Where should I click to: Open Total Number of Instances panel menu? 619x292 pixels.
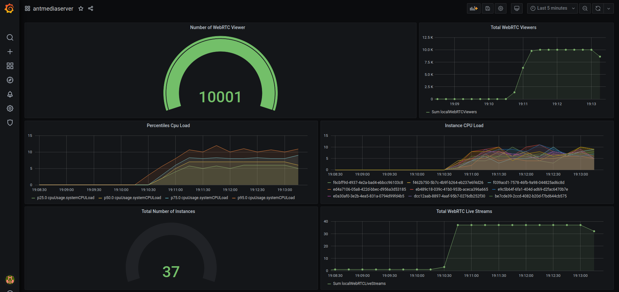tap(168, 211)
